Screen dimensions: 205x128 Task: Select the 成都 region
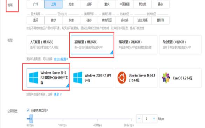pos(89,4)
